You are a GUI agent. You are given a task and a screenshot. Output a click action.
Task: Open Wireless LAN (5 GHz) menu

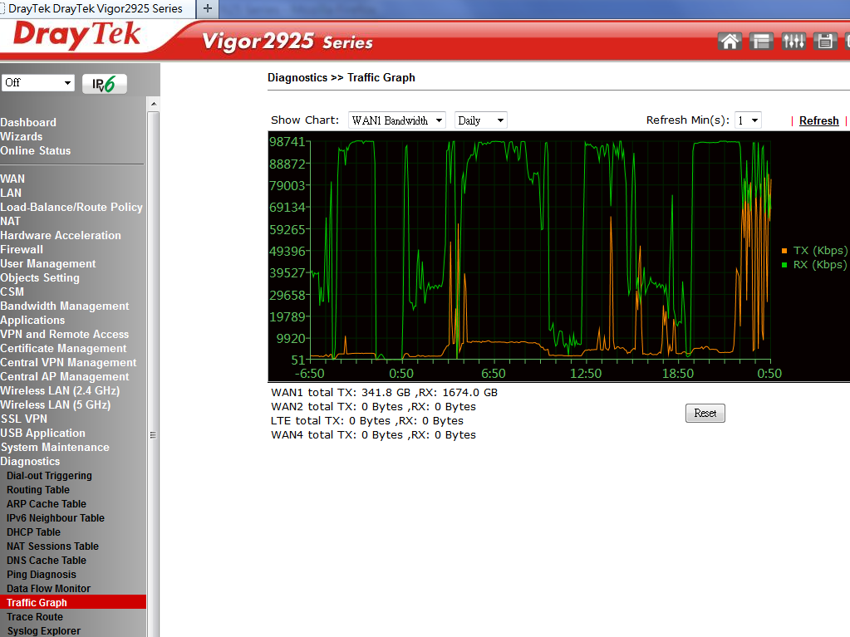point(56,404)
